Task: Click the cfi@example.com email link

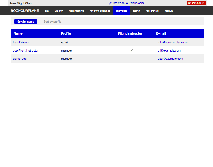Action: click(x=169, y=50)
